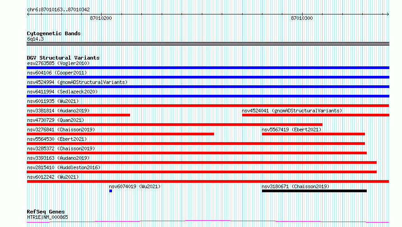Open the RefSeq Genes track title
This screenshot has width=402, height=227.
click(46, 212)
